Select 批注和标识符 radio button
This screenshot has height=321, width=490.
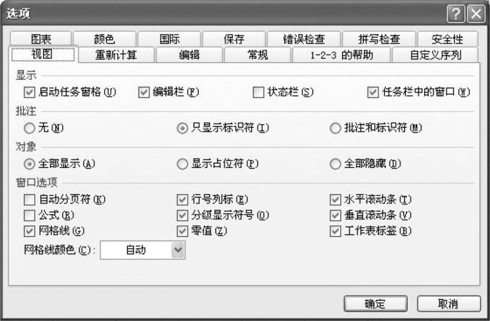point(335,128)
